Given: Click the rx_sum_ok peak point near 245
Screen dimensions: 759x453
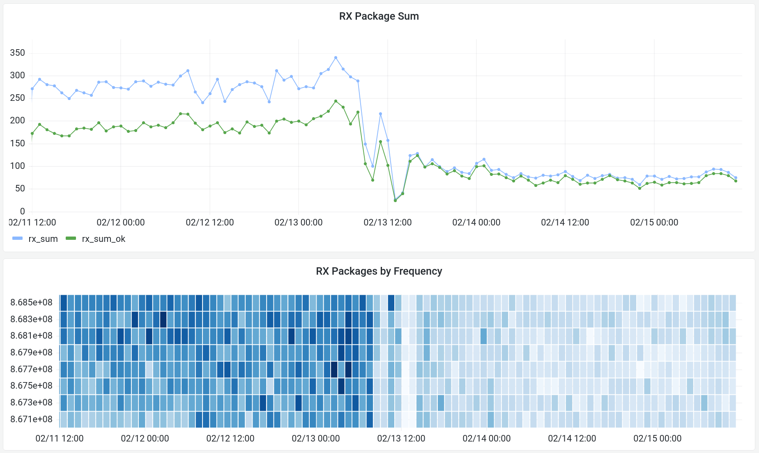Looking at the screenshot, I should 336,101.
